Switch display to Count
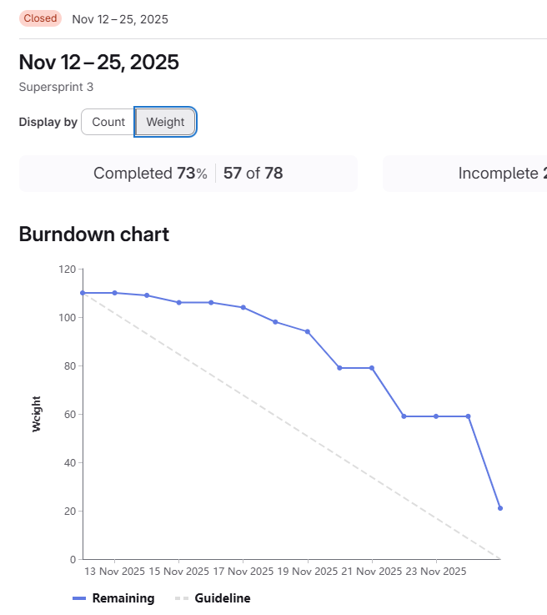Viewport: 547px width, 615px height. (x=108, y=122)
